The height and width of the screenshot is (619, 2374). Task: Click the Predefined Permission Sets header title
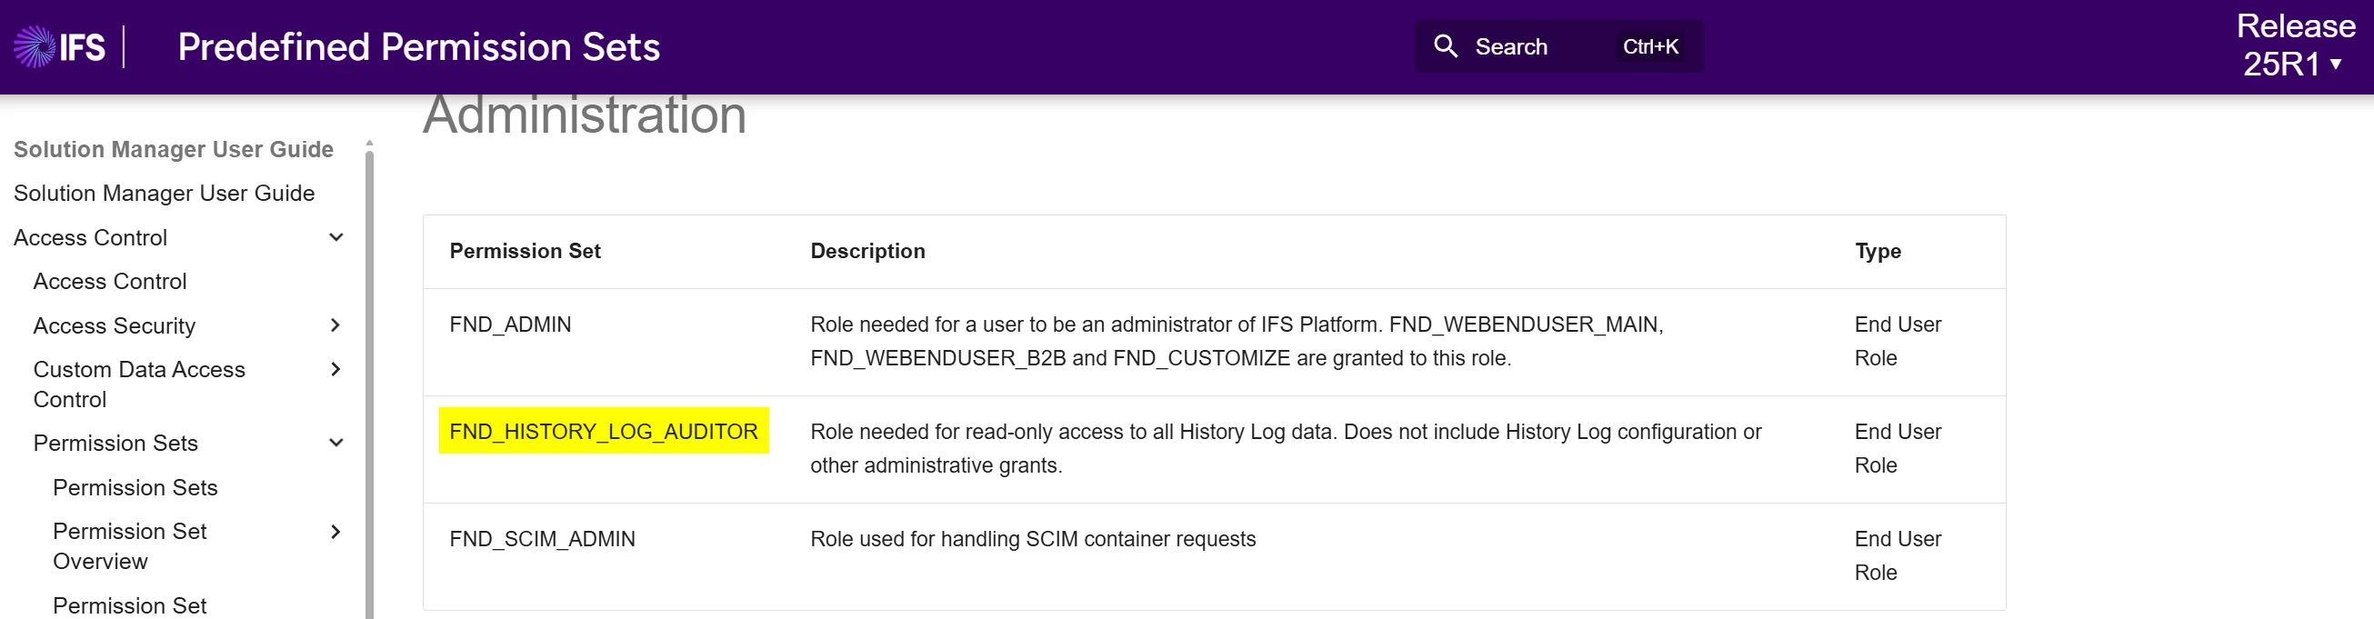pos(418,47)
